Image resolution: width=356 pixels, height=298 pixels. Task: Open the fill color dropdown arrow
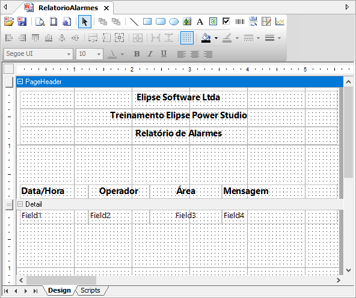(216, 38)
